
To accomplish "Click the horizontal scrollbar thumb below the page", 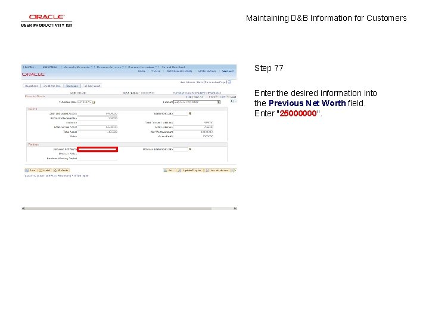I will coord(118,208).
